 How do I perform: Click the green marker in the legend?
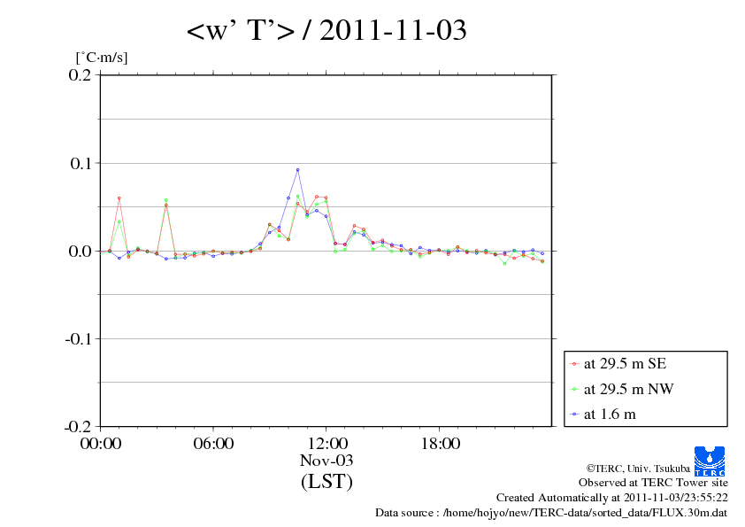[x=574, y=390]
